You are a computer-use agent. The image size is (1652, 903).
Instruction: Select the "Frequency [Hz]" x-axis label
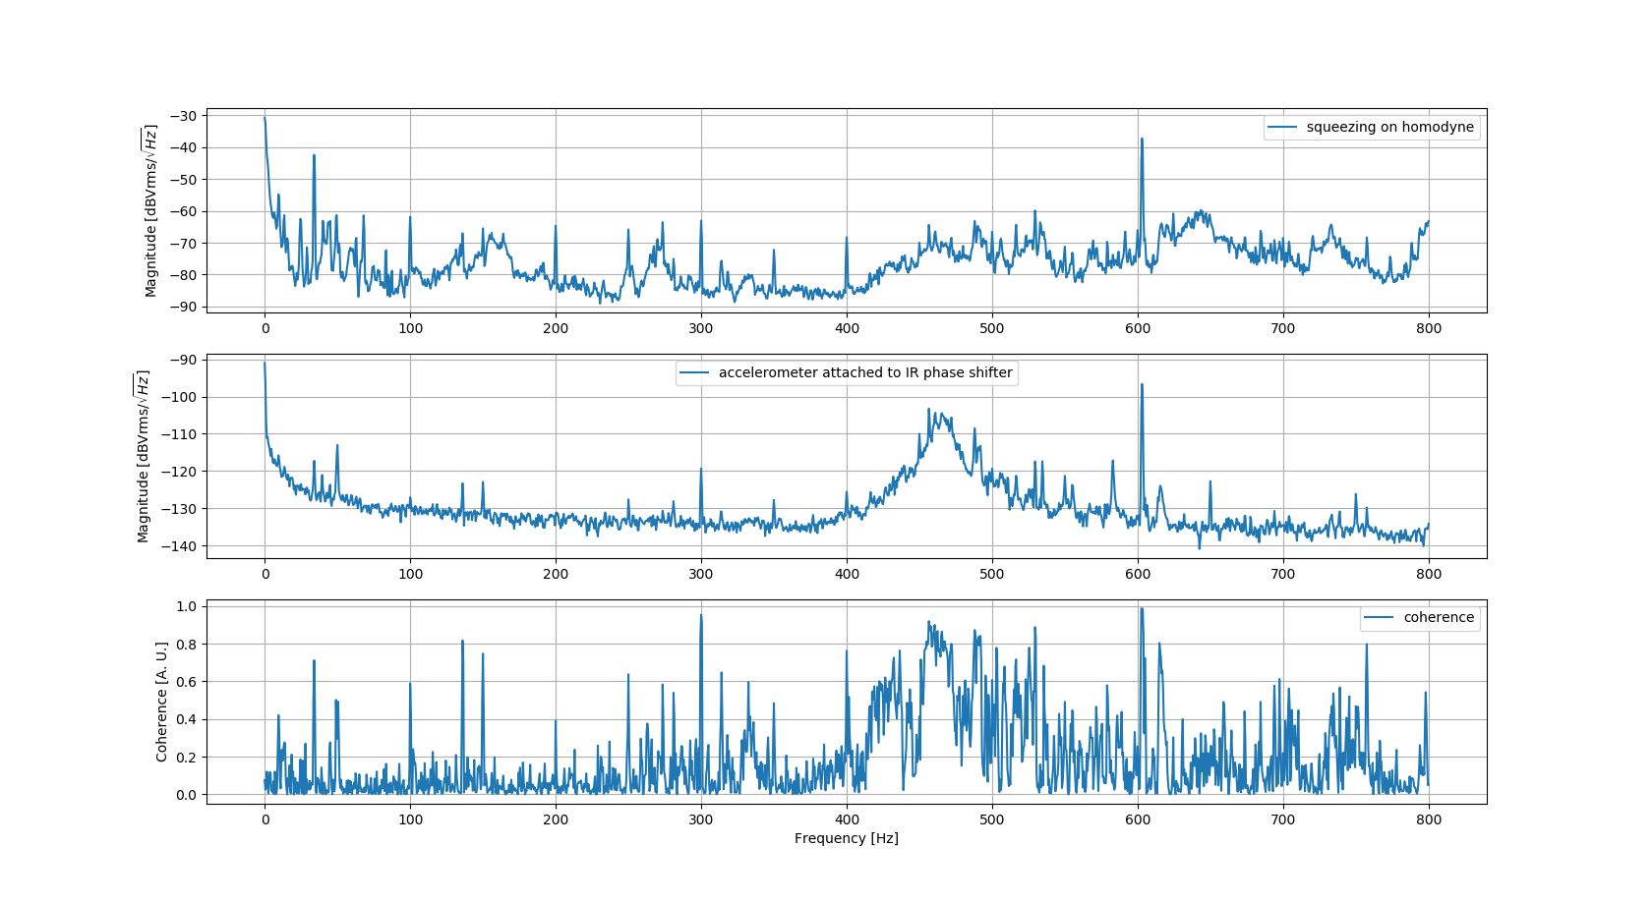[x=847, y=838]
